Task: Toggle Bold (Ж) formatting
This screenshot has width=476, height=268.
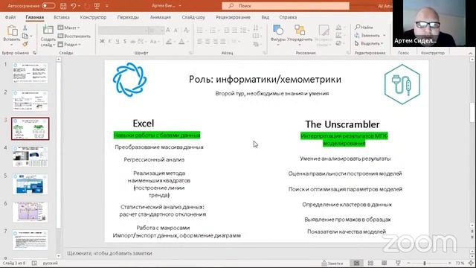Action: pos(102,42)
